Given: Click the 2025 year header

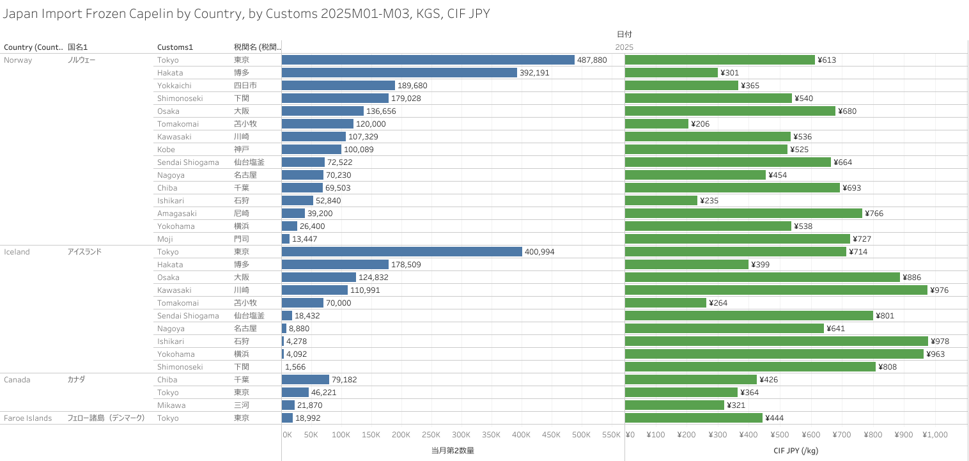Looking at the screenshot, I should click(624, 47).
